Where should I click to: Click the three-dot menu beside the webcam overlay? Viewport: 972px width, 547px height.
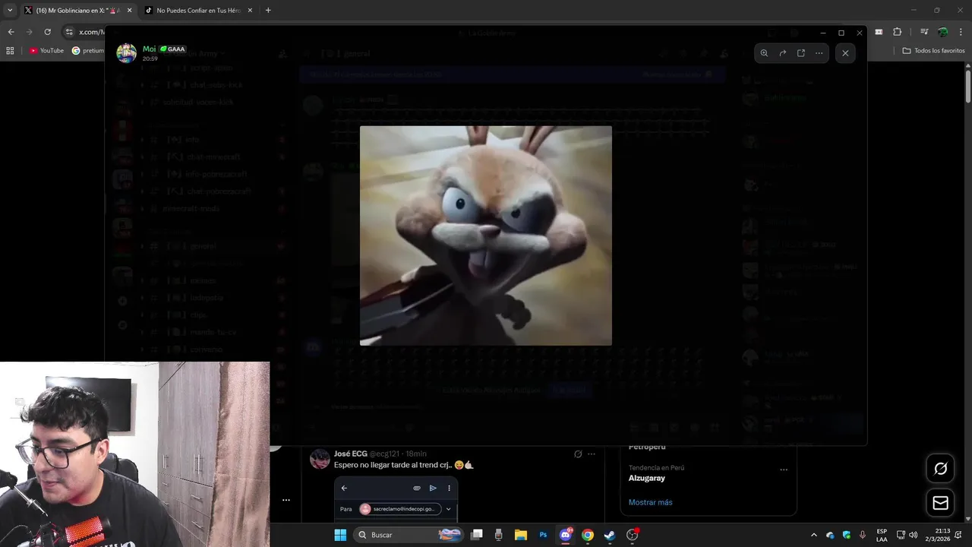286,500
